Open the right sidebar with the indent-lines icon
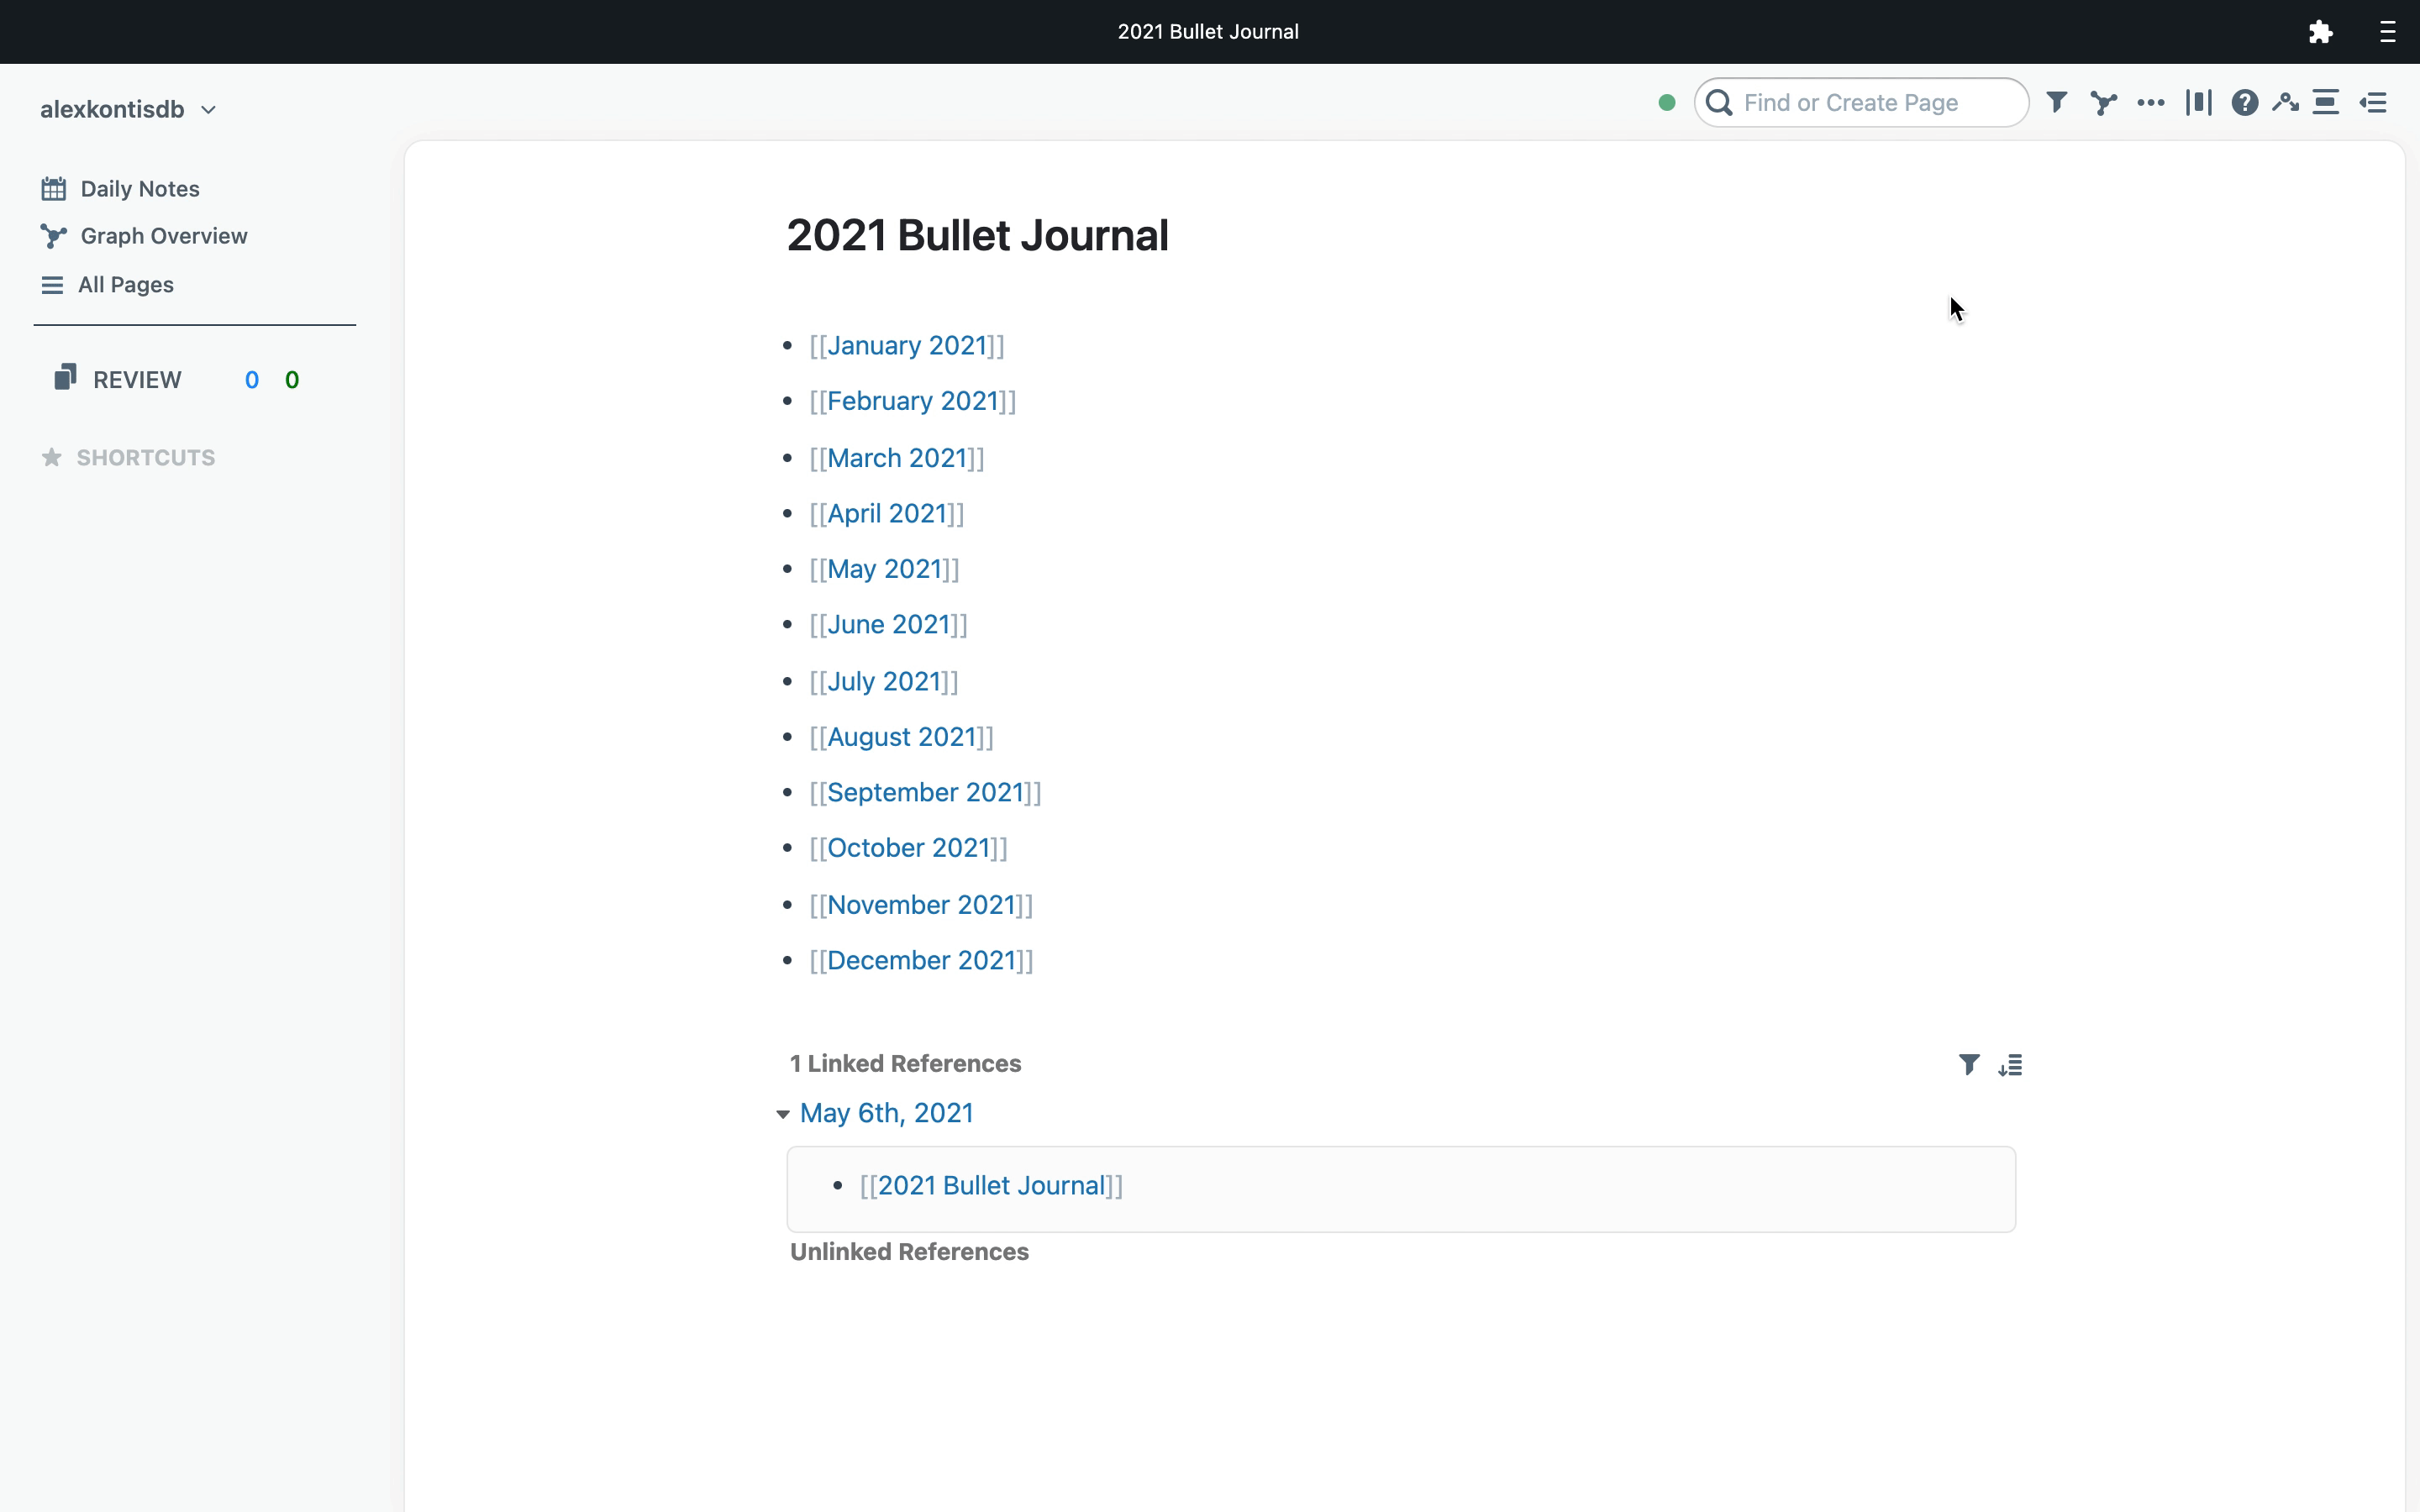Image resolution: width=2420 pixels, height=1512 pixels. (2373, 102)
